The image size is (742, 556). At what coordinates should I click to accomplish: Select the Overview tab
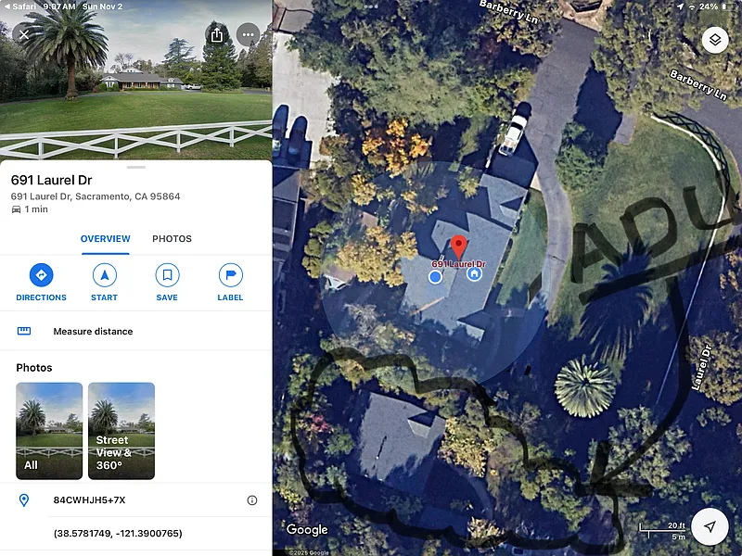pyautogui.click(x=105, y=239)
